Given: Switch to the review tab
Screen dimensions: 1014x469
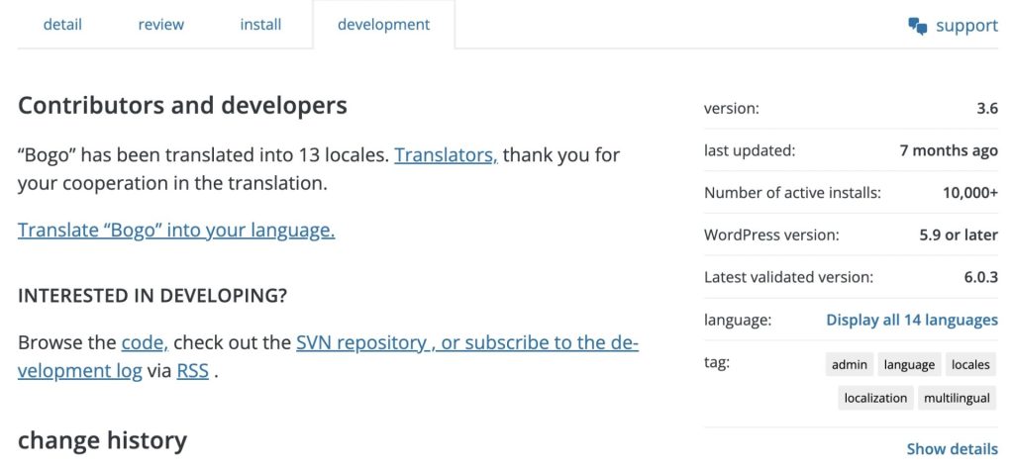Looking at the screenshot, I should click(161, 25).
